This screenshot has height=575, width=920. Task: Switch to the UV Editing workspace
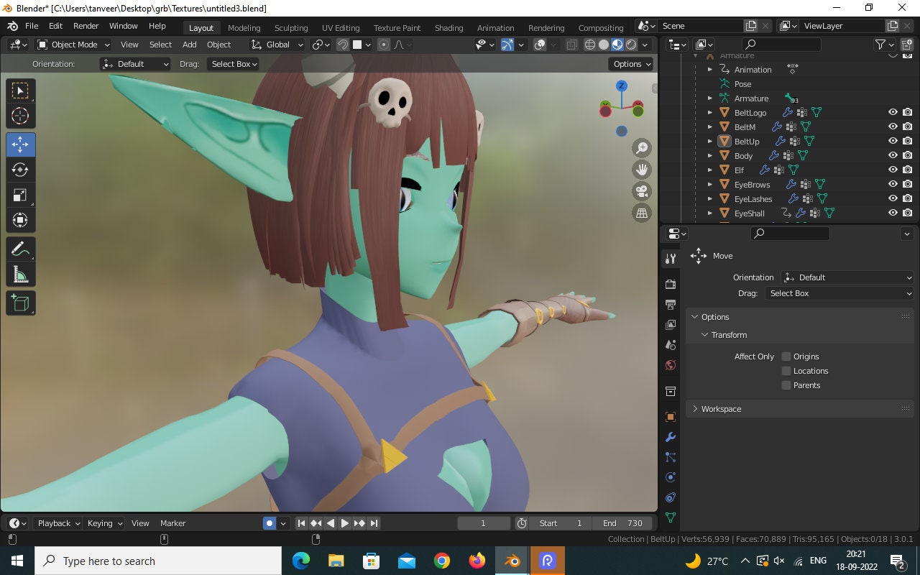click(x=341, y=28)
